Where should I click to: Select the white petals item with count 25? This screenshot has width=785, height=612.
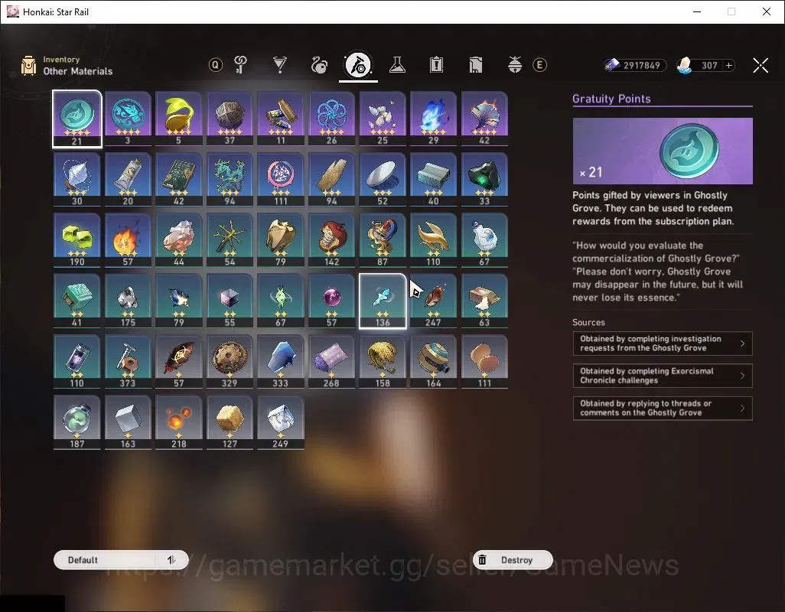tap(383, 119)
